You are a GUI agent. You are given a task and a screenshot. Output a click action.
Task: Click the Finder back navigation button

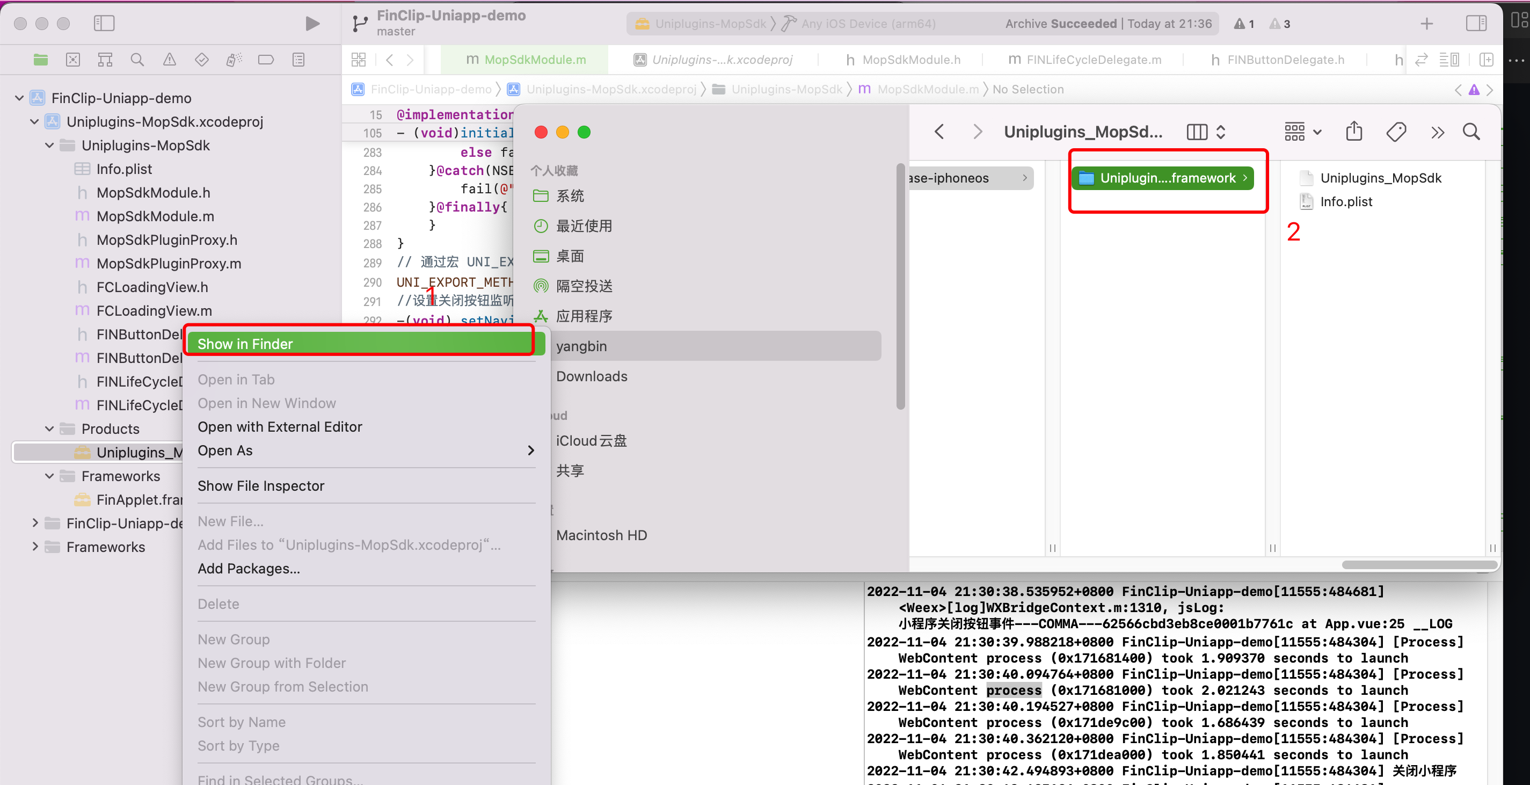pyautogui.click(x=939, y=132)
